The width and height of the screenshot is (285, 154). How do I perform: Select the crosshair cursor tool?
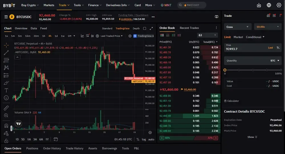point(6,45)
